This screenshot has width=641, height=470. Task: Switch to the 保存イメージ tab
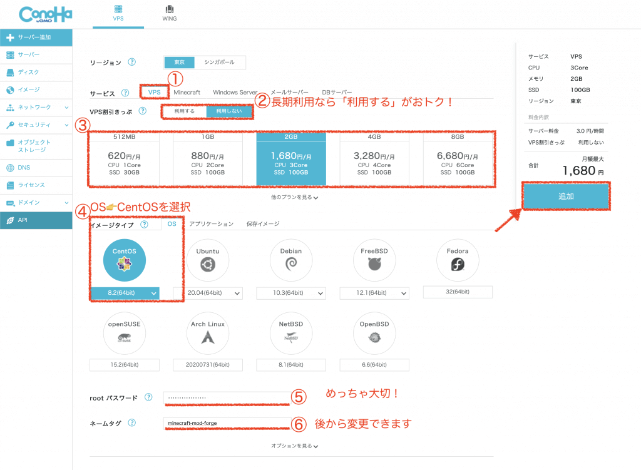coord(263,224)
